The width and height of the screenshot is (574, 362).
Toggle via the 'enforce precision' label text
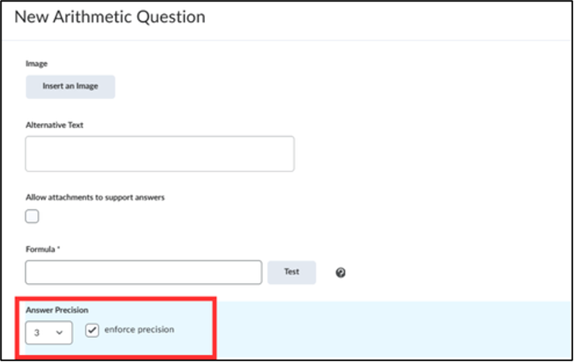click(x=139, y=330)
